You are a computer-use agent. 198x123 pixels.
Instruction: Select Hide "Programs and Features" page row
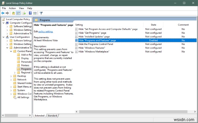pyautogui.click(x=136, y=40)
